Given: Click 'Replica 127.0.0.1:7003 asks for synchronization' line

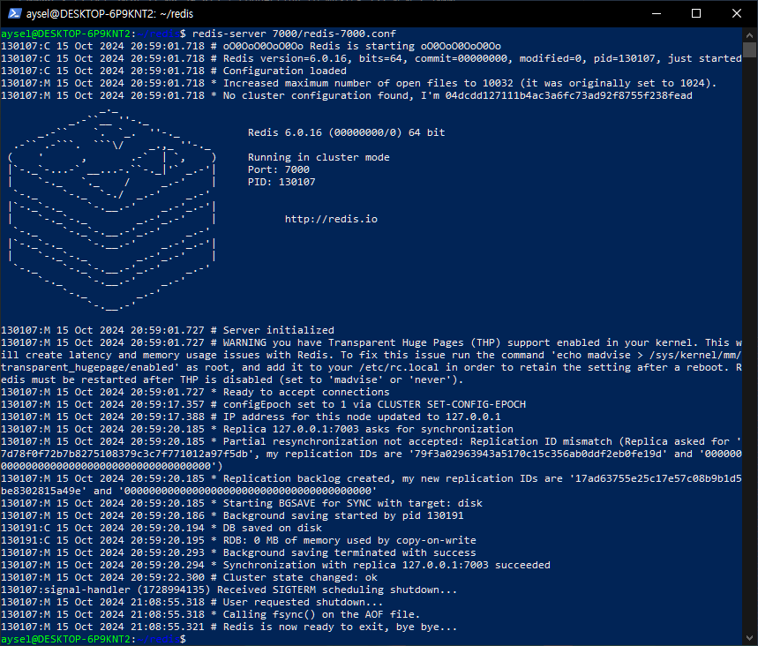Looking at the screenshot, I should click(257, 430).
